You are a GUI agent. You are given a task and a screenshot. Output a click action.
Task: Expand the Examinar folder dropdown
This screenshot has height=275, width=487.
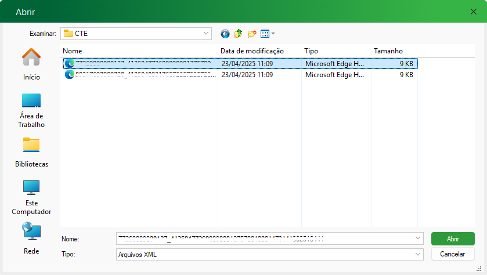pyautogui.click(x=207, y=34)
